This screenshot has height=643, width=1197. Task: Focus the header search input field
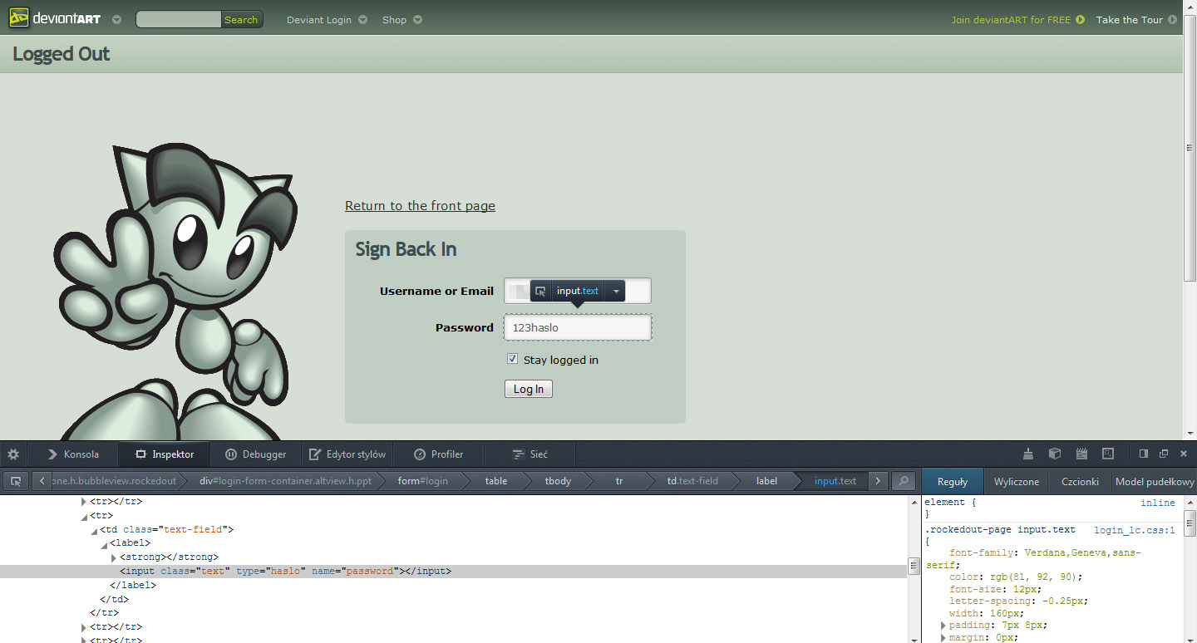coord(179,19)
